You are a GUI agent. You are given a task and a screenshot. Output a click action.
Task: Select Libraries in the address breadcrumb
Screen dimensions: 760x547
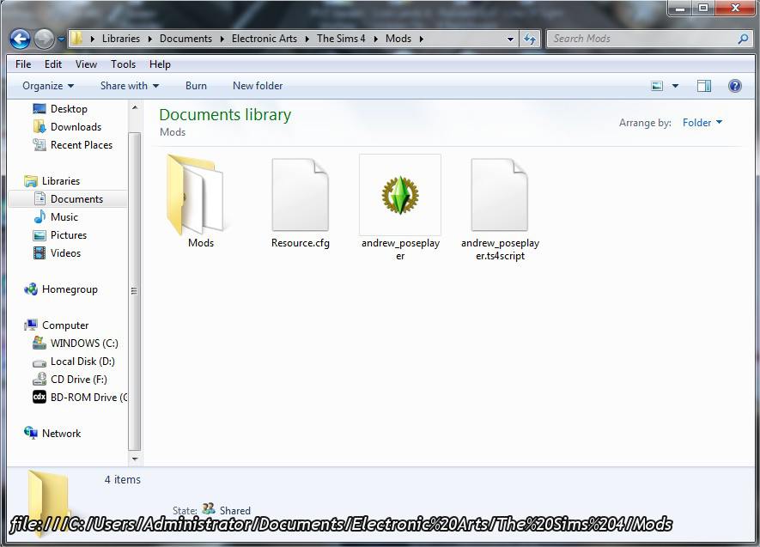click(x=121, y=39)
